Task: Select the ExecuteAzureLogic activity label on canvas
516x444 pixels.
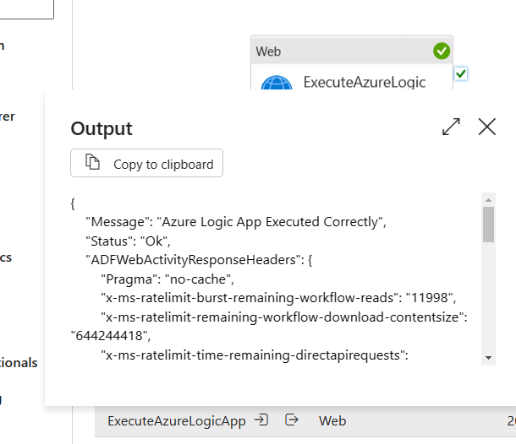Action: [365, 82]
